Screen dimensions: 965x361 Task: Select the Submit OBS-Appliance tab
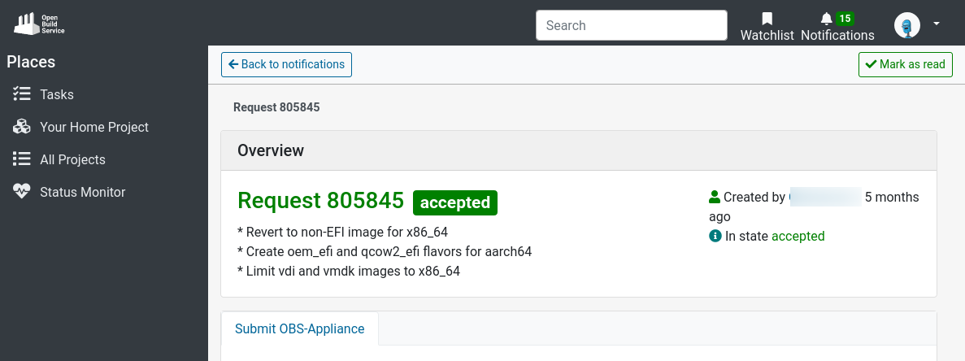tap(299, 328)
